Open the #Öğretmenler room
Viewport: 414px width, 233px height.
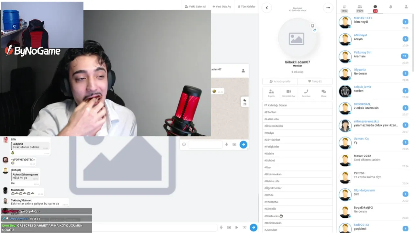[297, 188]
